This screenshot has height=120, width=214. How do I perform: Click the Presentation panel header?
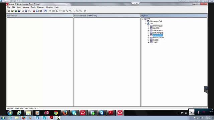[x=40, y=16]
